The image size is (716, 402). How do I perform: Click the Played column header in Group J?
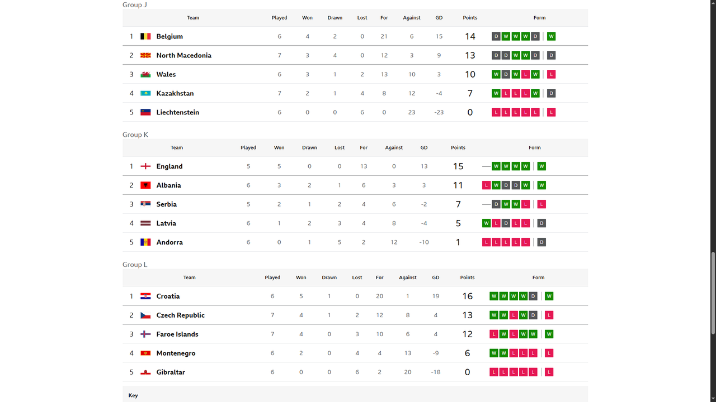point(280,18)
